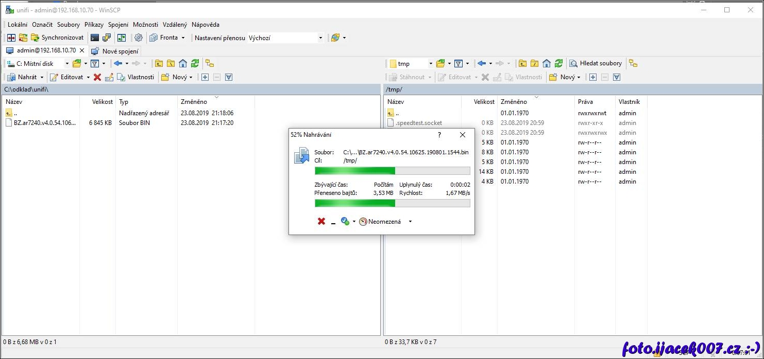Click the settings gear icon in toolbar

[x=138, y=38]
